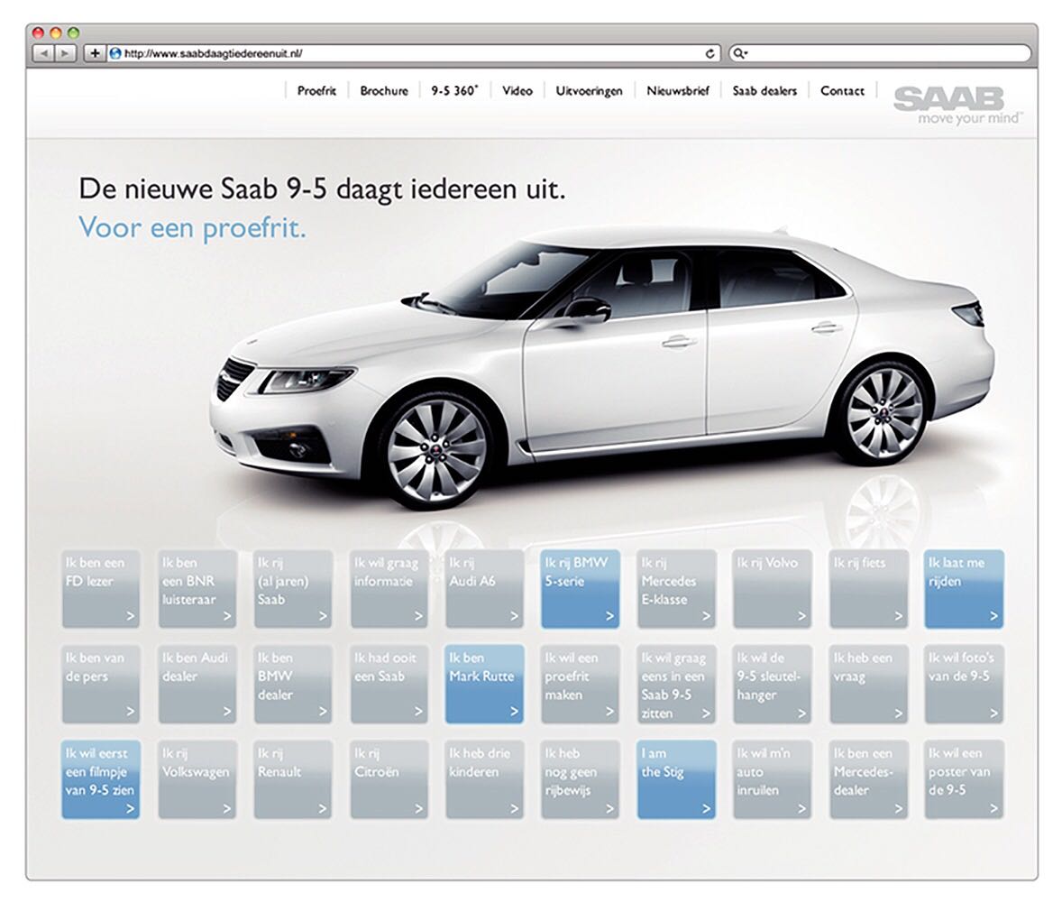Open the Saab dealers menu item
This screenshot has height=902, width=1062.
click(764, 91)
